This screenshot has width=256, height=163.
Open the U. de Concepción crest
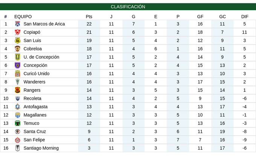[17, 57]
